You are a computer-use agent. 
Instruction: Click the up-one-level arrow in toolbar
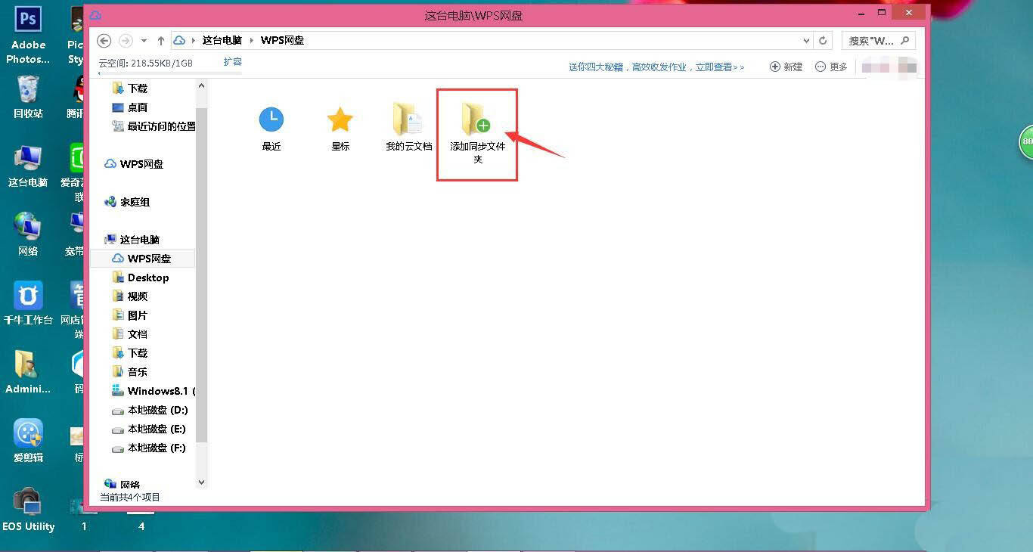pyautogui.click(x=161, y=40)
